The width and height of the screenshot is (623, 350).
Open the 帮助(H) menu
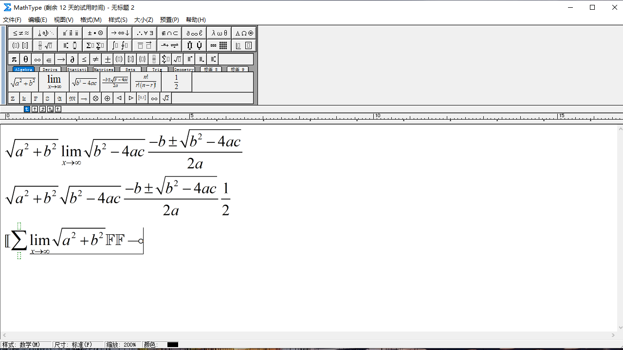[x=196, y=20]
